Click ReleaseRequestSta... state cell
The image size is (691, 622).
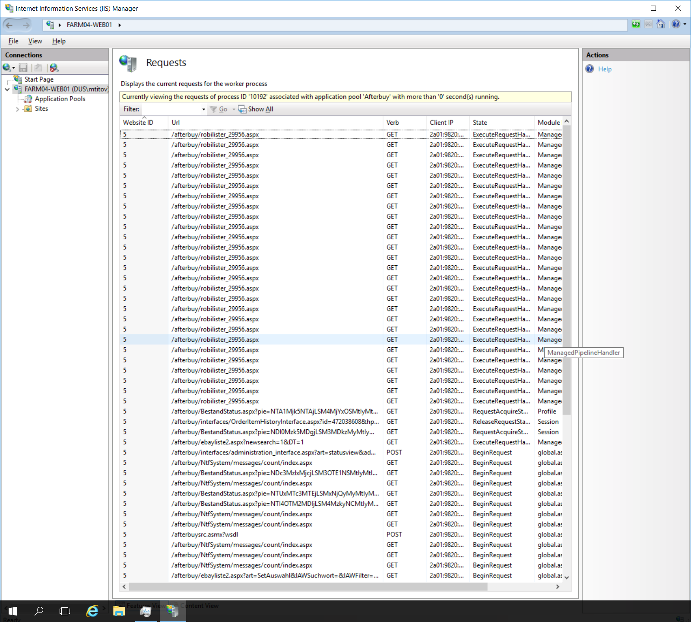[x=501, y=422]
